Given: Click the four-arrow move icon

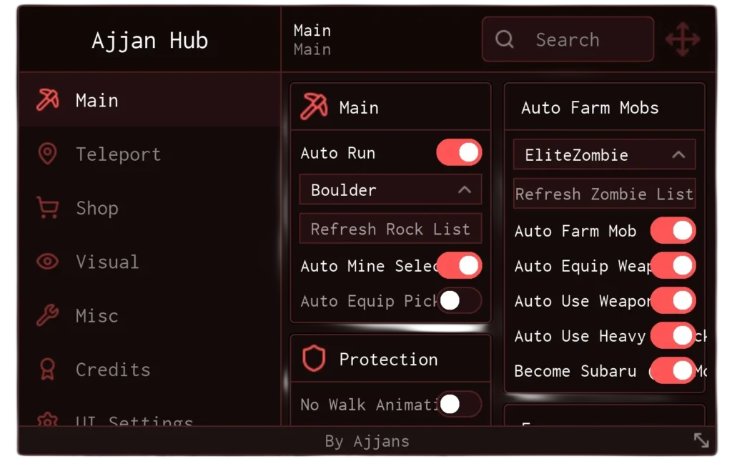Looking at the screenshot, I should (683, 39).
